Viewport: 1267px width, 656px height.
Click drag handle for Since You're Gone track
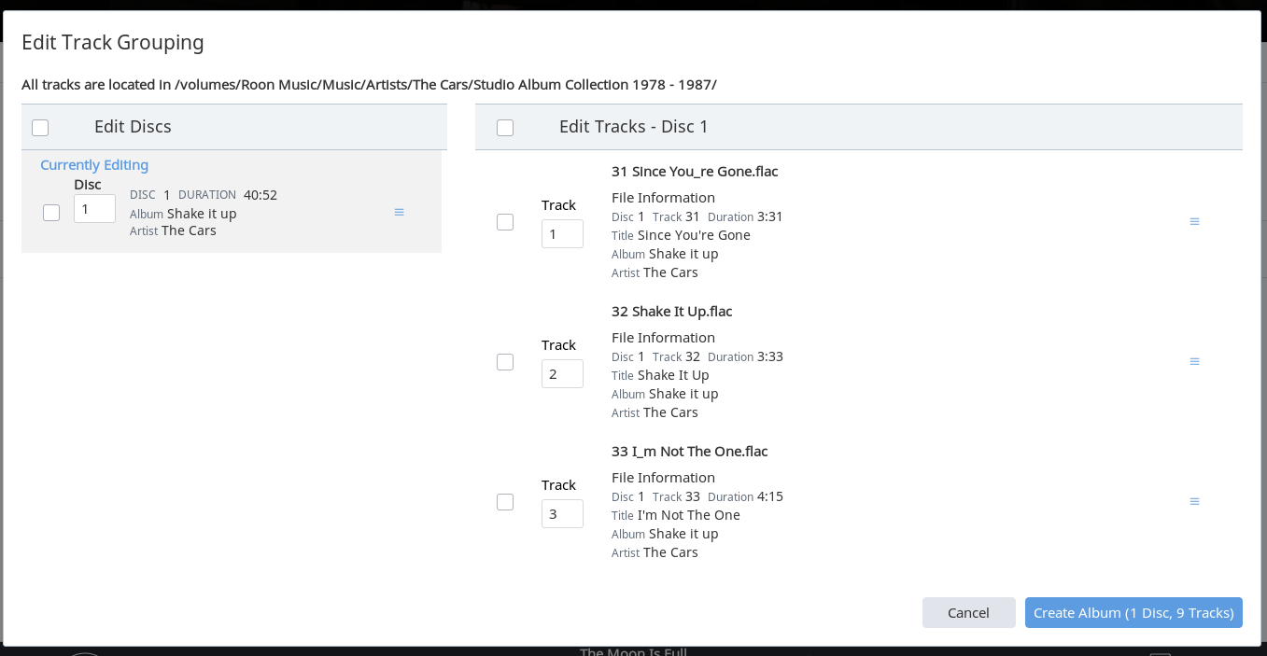(1194, 222)
